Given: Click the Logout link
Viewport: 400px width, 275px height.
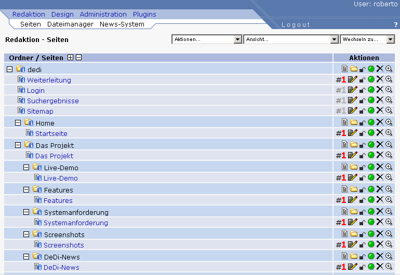Looking at the screenshot, I should (x=296, y=25).
